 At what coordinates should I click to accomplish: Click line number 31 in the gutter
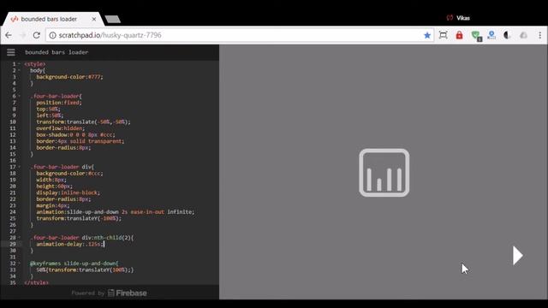13,257
